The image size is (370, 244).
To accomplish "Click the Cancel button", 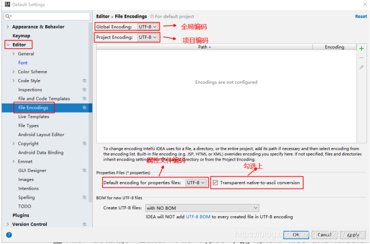I will pos(324,234).
